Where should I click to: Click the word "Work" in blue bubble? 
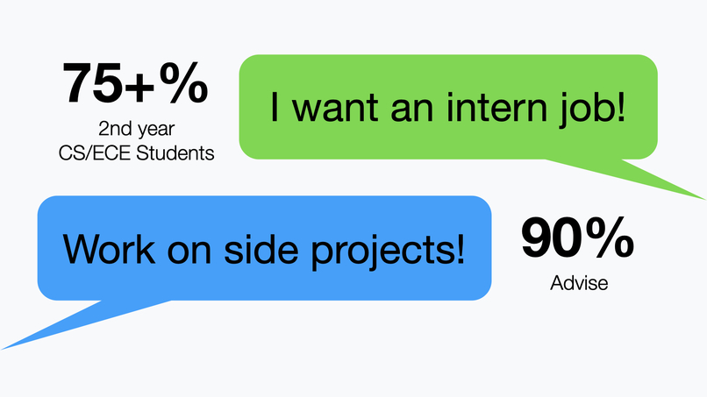[109, 249]
